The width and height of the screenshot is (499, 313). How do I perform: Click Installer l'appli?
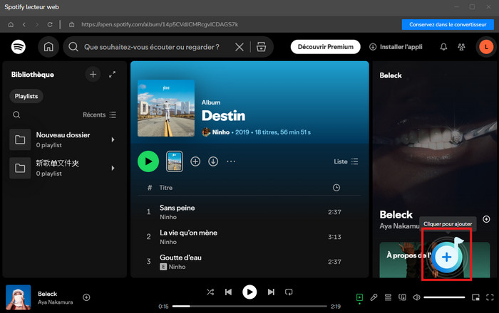396,47
